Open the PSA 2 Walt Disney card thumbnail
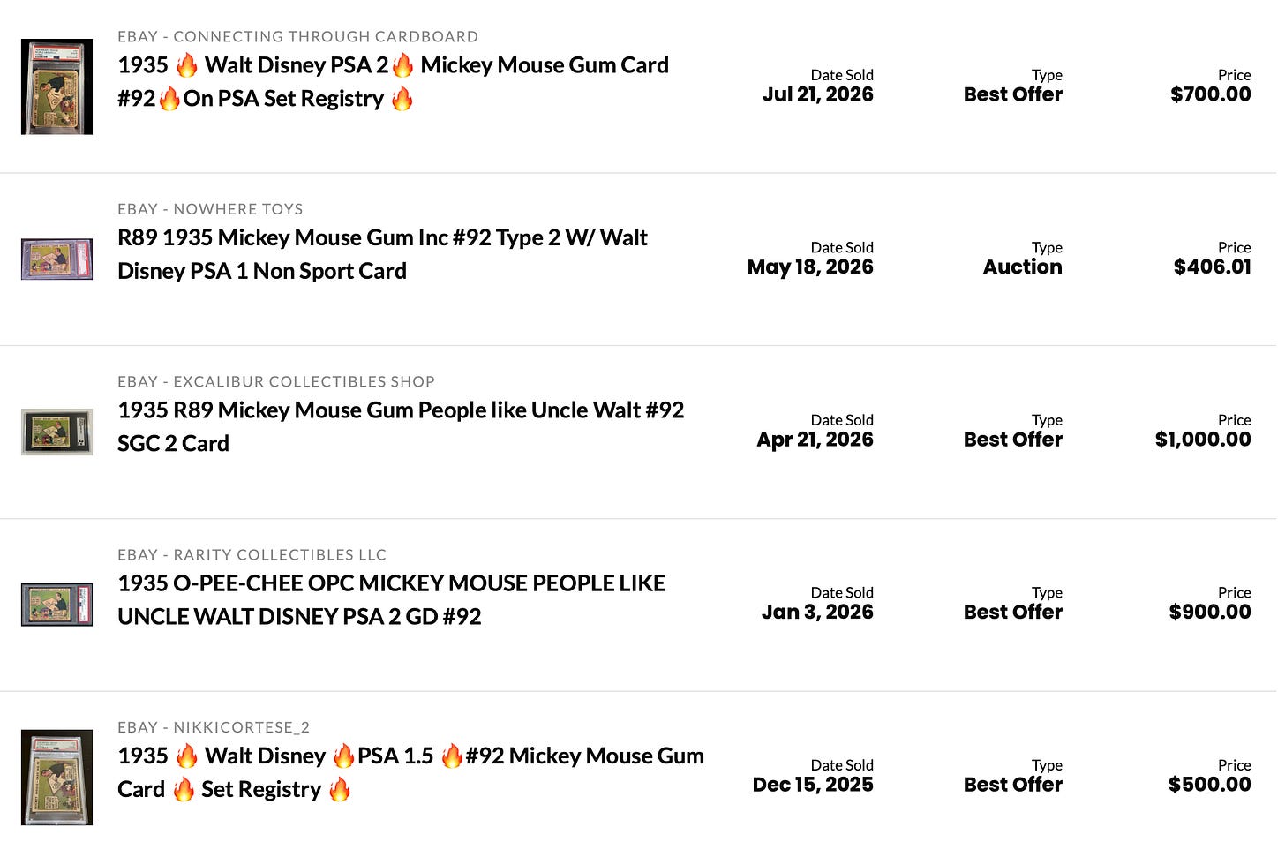Screen dimensions: 1285x842 [x=56, y=86]
